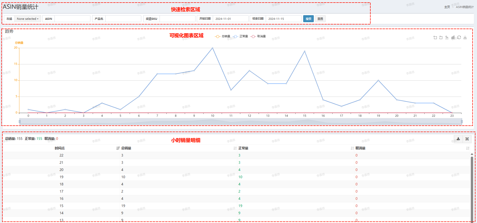The width and height of the screenshot is (477, 223).
Task: Switch the trend chart to bar view
Action: pos(453,38)
